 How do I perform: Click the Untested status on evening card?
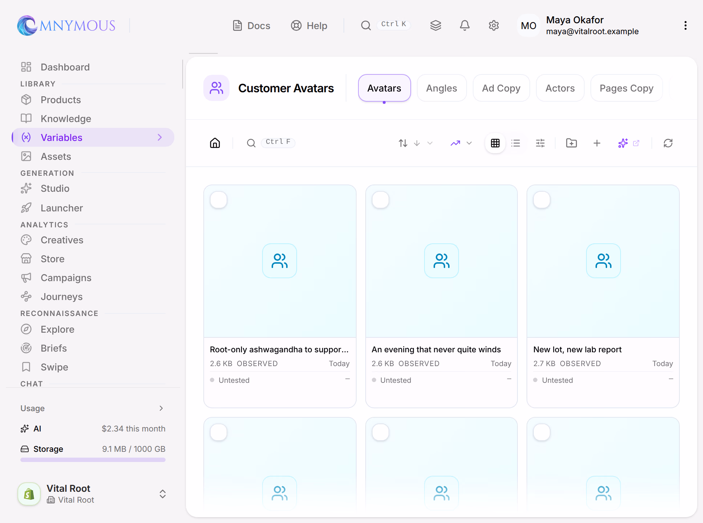point(391,380)
